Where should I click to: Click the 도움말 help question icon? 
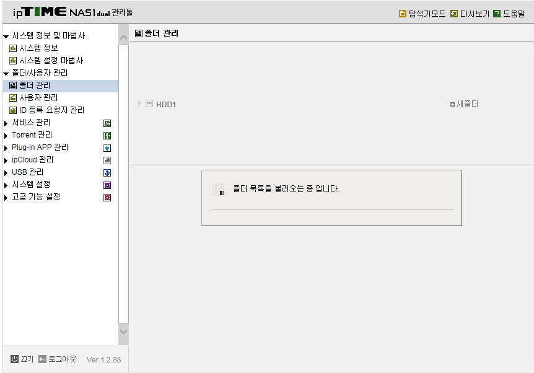pos(497,14)
